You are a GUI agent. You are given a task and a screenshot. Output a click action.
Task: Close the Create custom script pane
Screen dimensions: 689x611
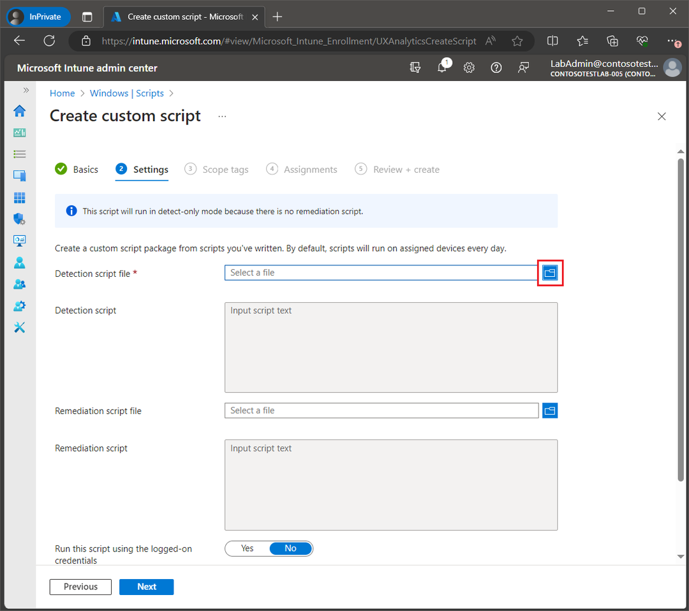tap(662, 116)
